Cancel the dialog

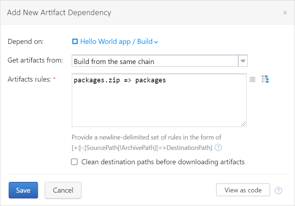click(x=63, y=190)
